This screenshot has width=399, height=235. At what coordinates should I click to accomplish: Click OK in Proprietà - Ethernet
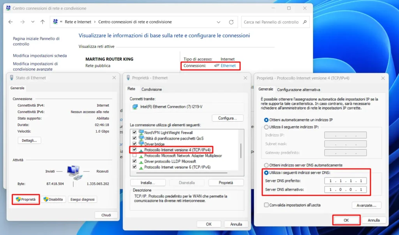209,224
